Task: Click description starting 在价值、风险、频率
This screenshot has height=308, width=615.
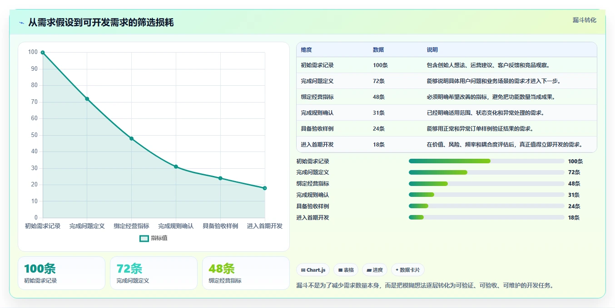Action: tap(506, 145)
